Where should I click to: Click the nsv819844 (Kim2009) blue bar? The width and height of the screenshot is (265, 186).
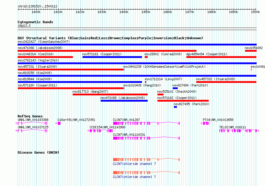(80, 82)
